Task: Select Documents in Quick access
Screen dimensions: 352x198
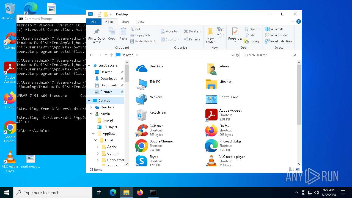Action: (x=109, y=85)
